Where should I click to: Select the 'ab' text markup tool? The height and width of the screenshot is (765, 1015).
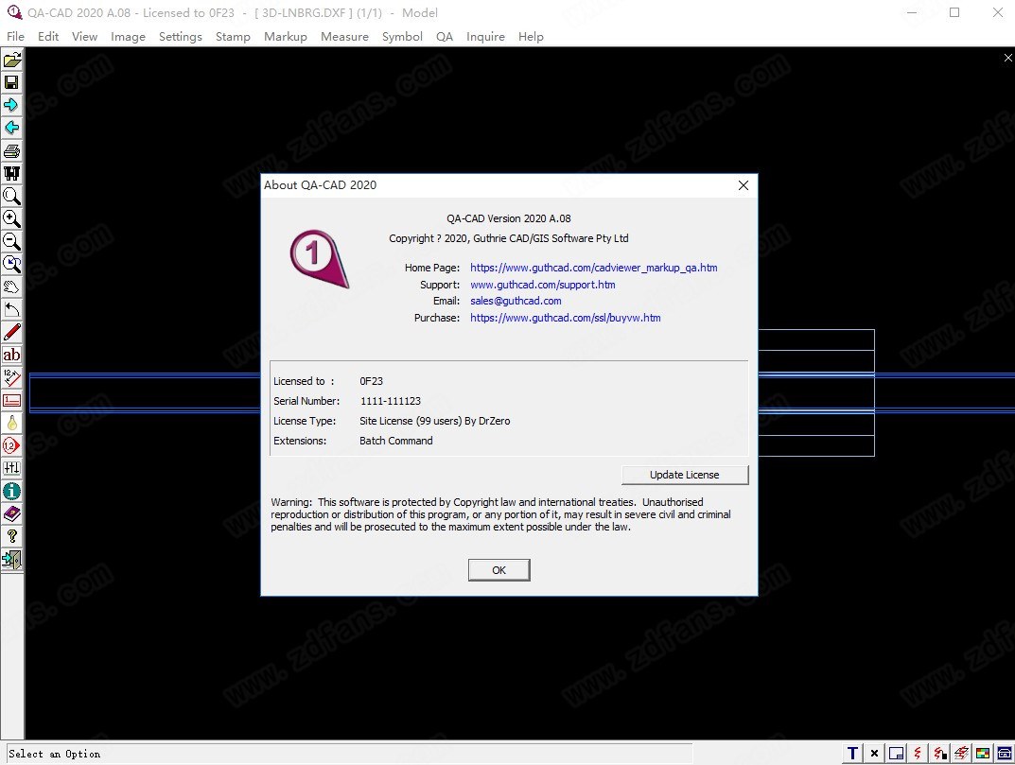click(11, 355)
